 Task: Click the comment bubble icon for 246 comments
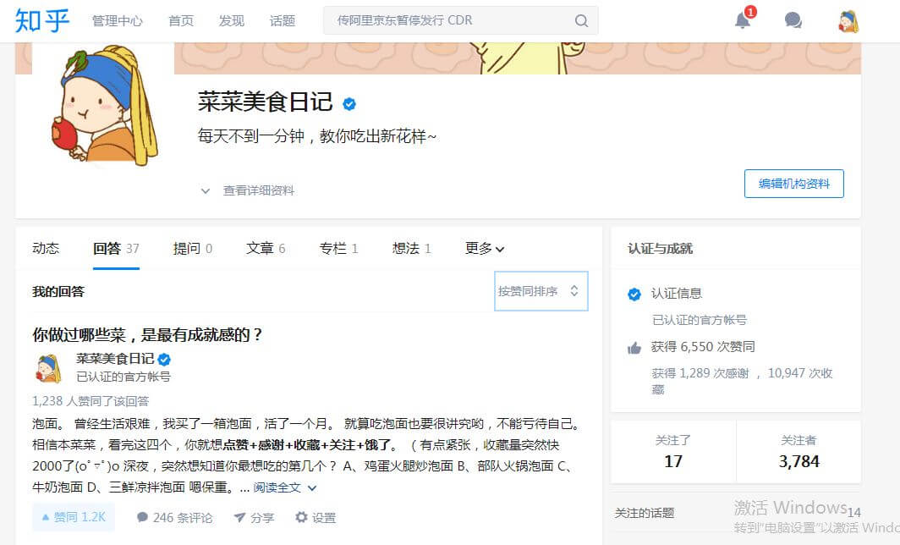pyautogui.click(x=143, y=517)
